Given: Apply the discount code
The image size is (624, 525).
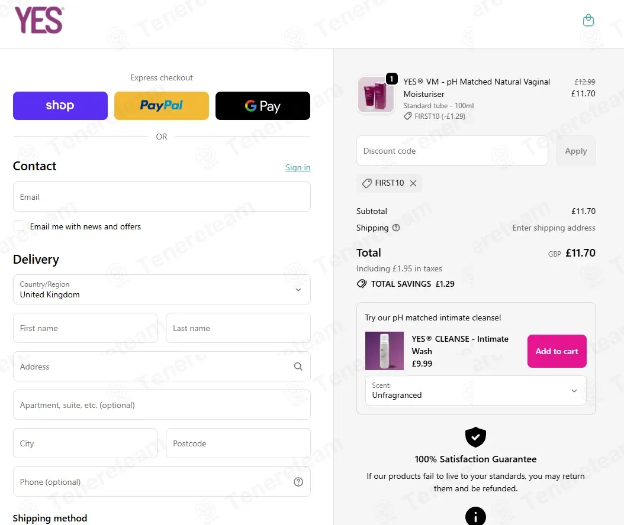Looking at the screenshot, I should click(575, 151).
